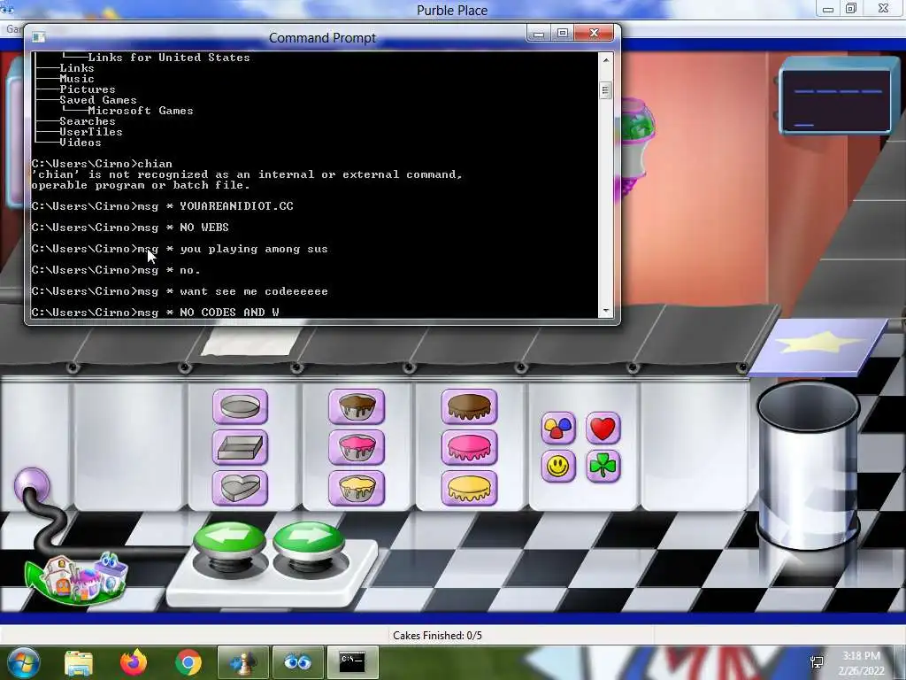Click the 'Searches' tree entry
The image size is (906, 680).
tap(88, 120)
